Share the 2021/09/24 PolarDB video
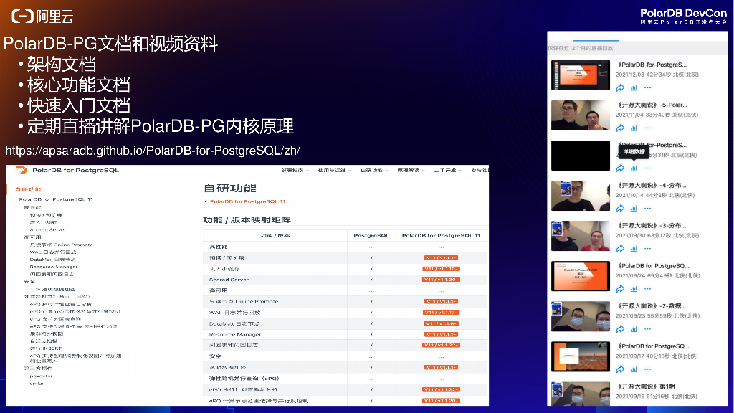This screenshot has width=734, height=413. [x=620, y=289]
